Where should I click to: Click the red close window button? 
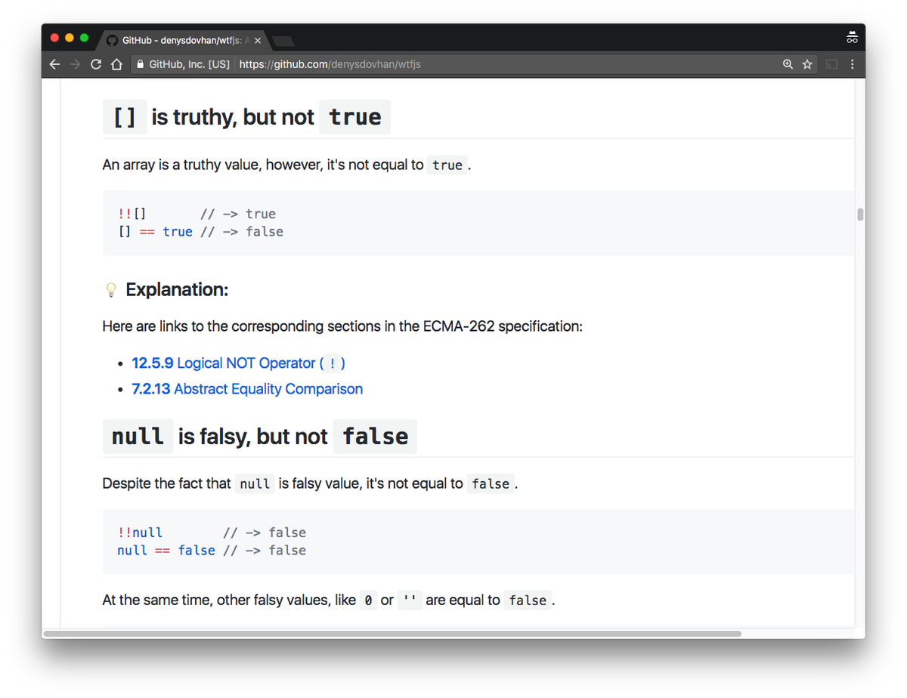tap(54, 38)
